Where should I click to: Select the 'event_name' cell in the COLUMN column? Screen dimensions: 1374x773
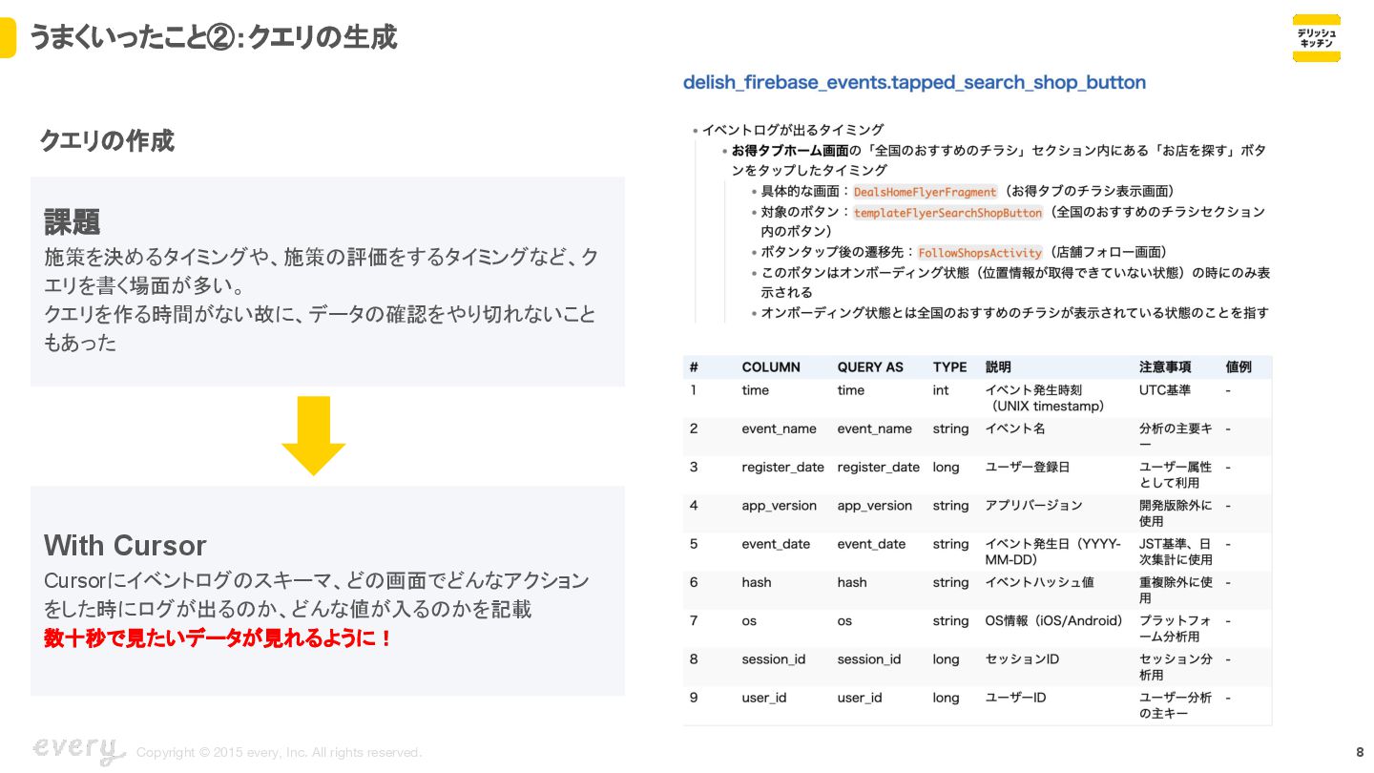coord(779,428)
